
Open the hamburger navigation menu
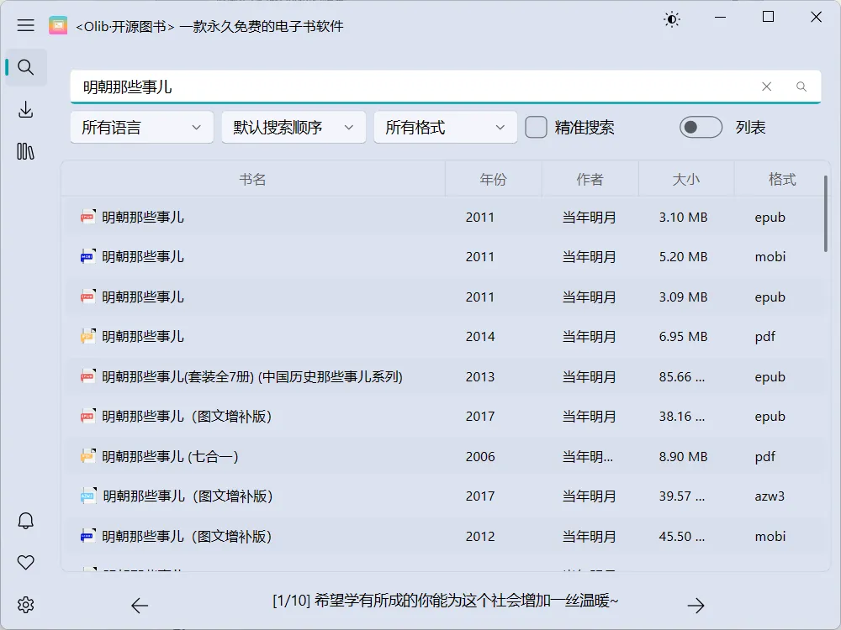coord(25,25)
